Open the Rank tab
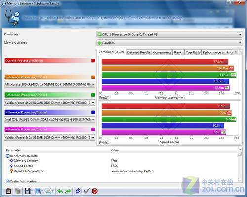 point(178,52)
